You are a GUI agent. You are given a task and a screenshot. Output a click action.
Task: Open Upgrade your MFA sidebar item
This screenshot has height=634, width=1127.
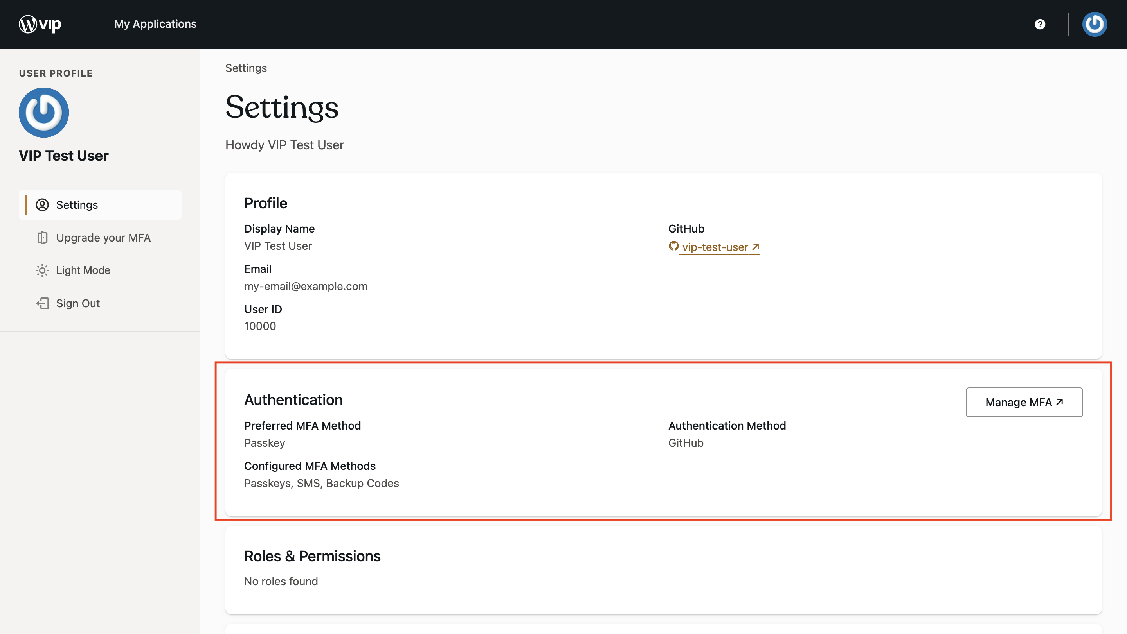point(100,238)
